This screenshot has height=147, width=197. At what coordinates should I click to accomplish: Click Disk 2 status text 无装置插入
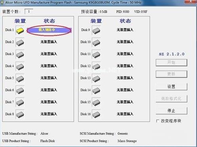(49, 42)
